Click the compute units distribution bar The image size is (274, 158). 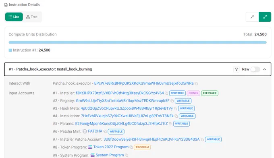(x=138, y=42)
